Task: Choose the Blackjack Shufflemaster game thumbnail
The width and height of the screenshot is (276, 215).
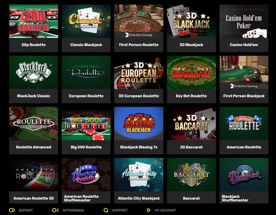Action: [244, 175]
